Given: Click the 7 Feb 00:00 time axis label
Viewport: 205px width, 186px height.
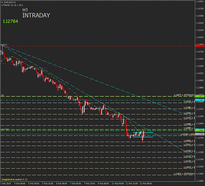Looking at the screenshot, I should tap(75, 183).
